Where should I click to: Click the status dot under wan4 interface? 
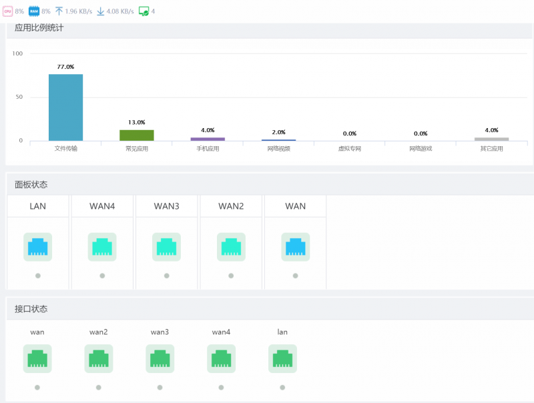point(222,388)
